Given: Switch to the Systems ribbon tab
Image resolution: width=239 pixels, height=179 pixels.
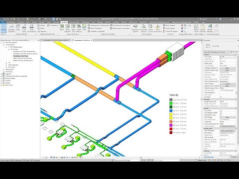Looking at the screenshot, I should [41, 22].
